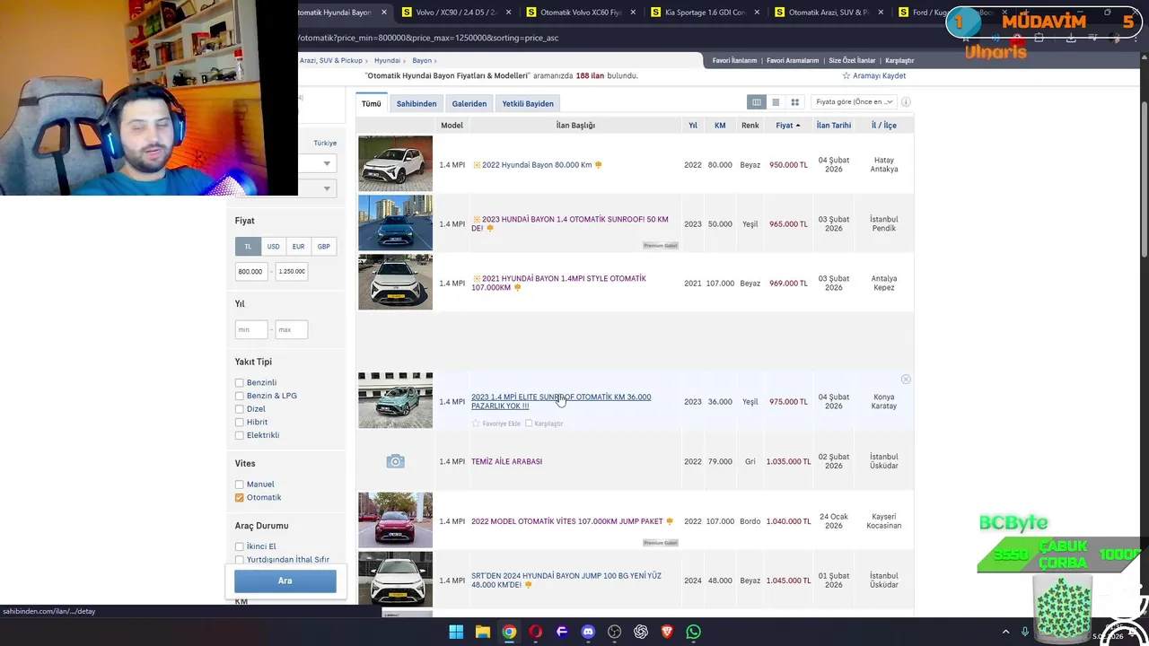The height and width of the screenshot is (646, 1149).
Task: Select the Galeriden tab
Action: (x=469, y=104)
